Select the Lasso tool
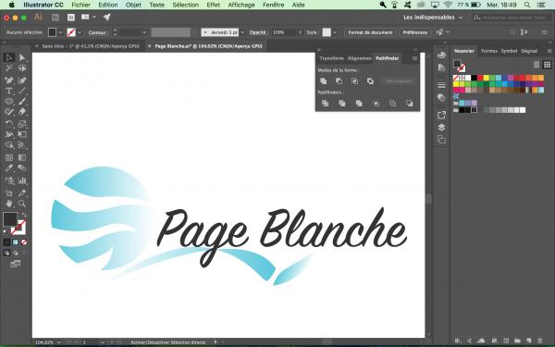 22,68
